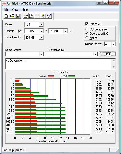Choose the Neither radio option
This screenshot has height=154, width=121.
pyautogui.click(x=87, y=38)
